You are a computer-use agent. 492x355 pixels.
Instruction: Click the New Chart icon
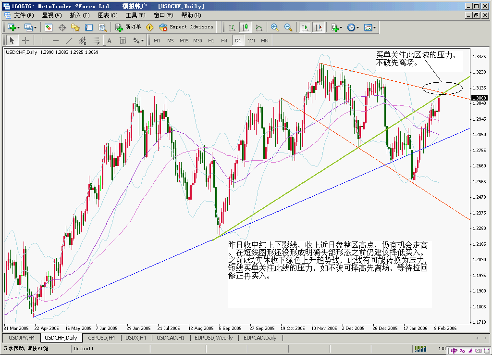[x=12, y=27]
